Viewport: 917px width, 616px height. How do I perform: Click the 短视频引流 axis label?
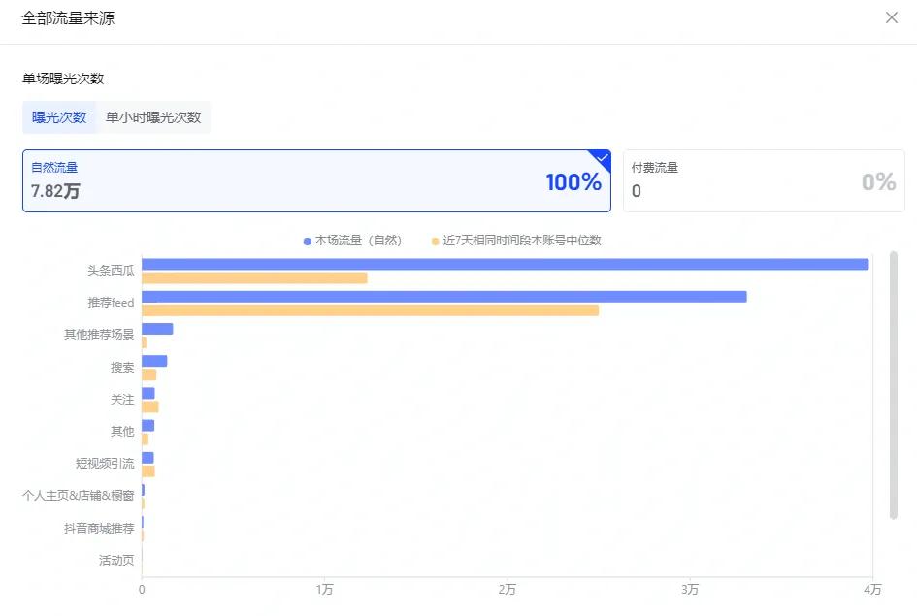(x=105, y=464)
